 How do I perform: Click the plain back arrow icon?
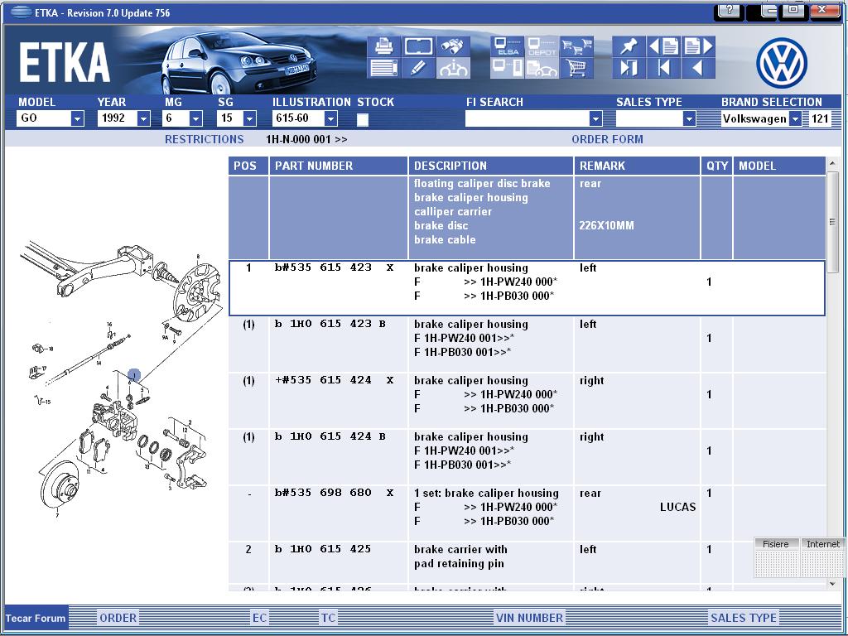coord(698,68)
